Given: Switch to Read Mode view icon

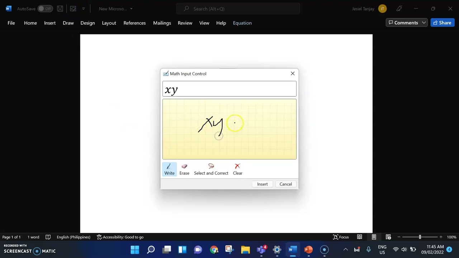Looking at the screenshot, I should click(359, 237).
